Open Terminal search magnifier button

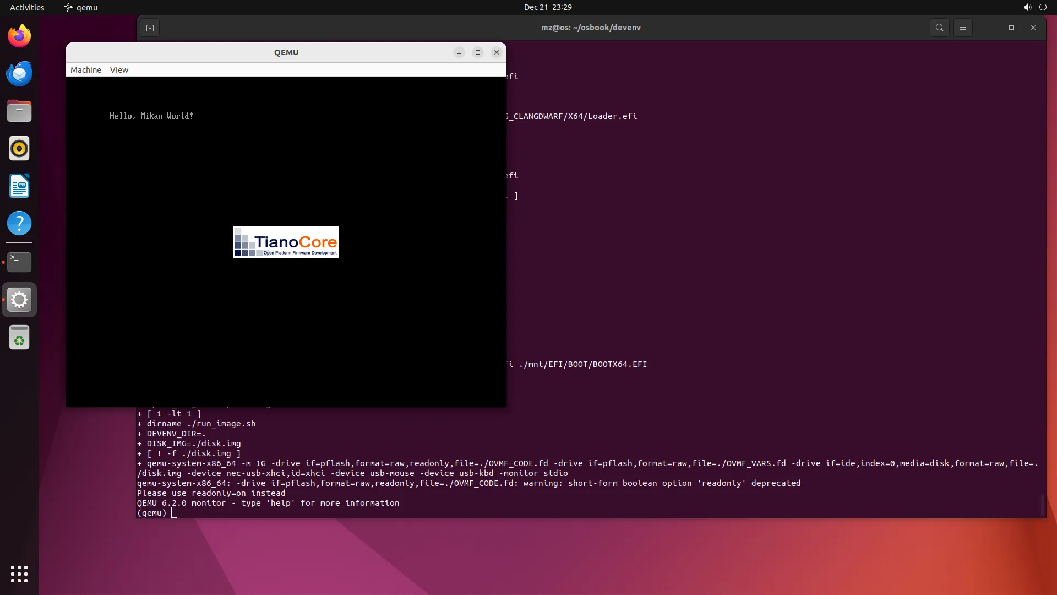coord(940,28)
